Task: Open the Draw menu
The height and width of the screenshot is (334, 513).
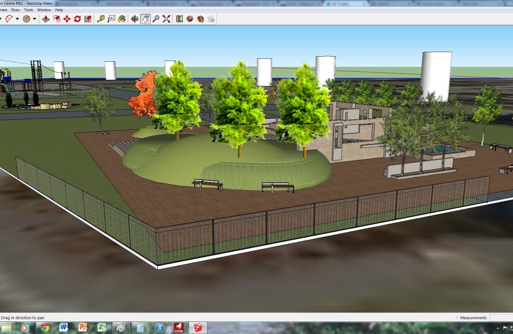Action: [16, 10]
